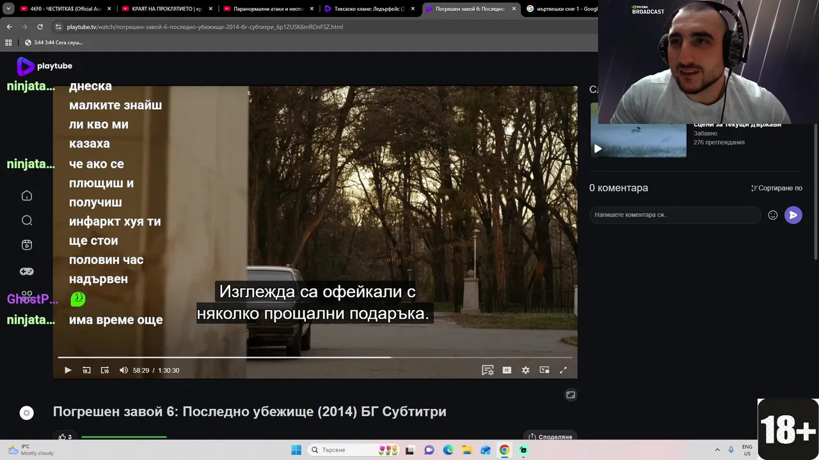Image resolution: width=819 pixels, height=460 pixels.
Task: Reload the current page
Action: 40,27
